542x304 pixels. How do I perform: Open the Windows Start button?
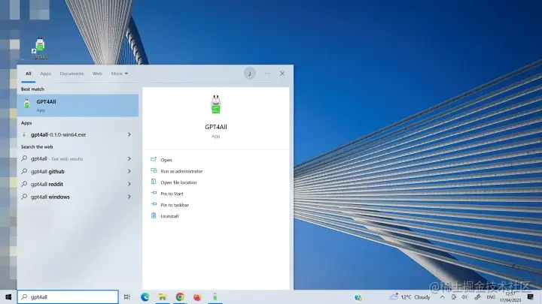(x=8, y=296)
